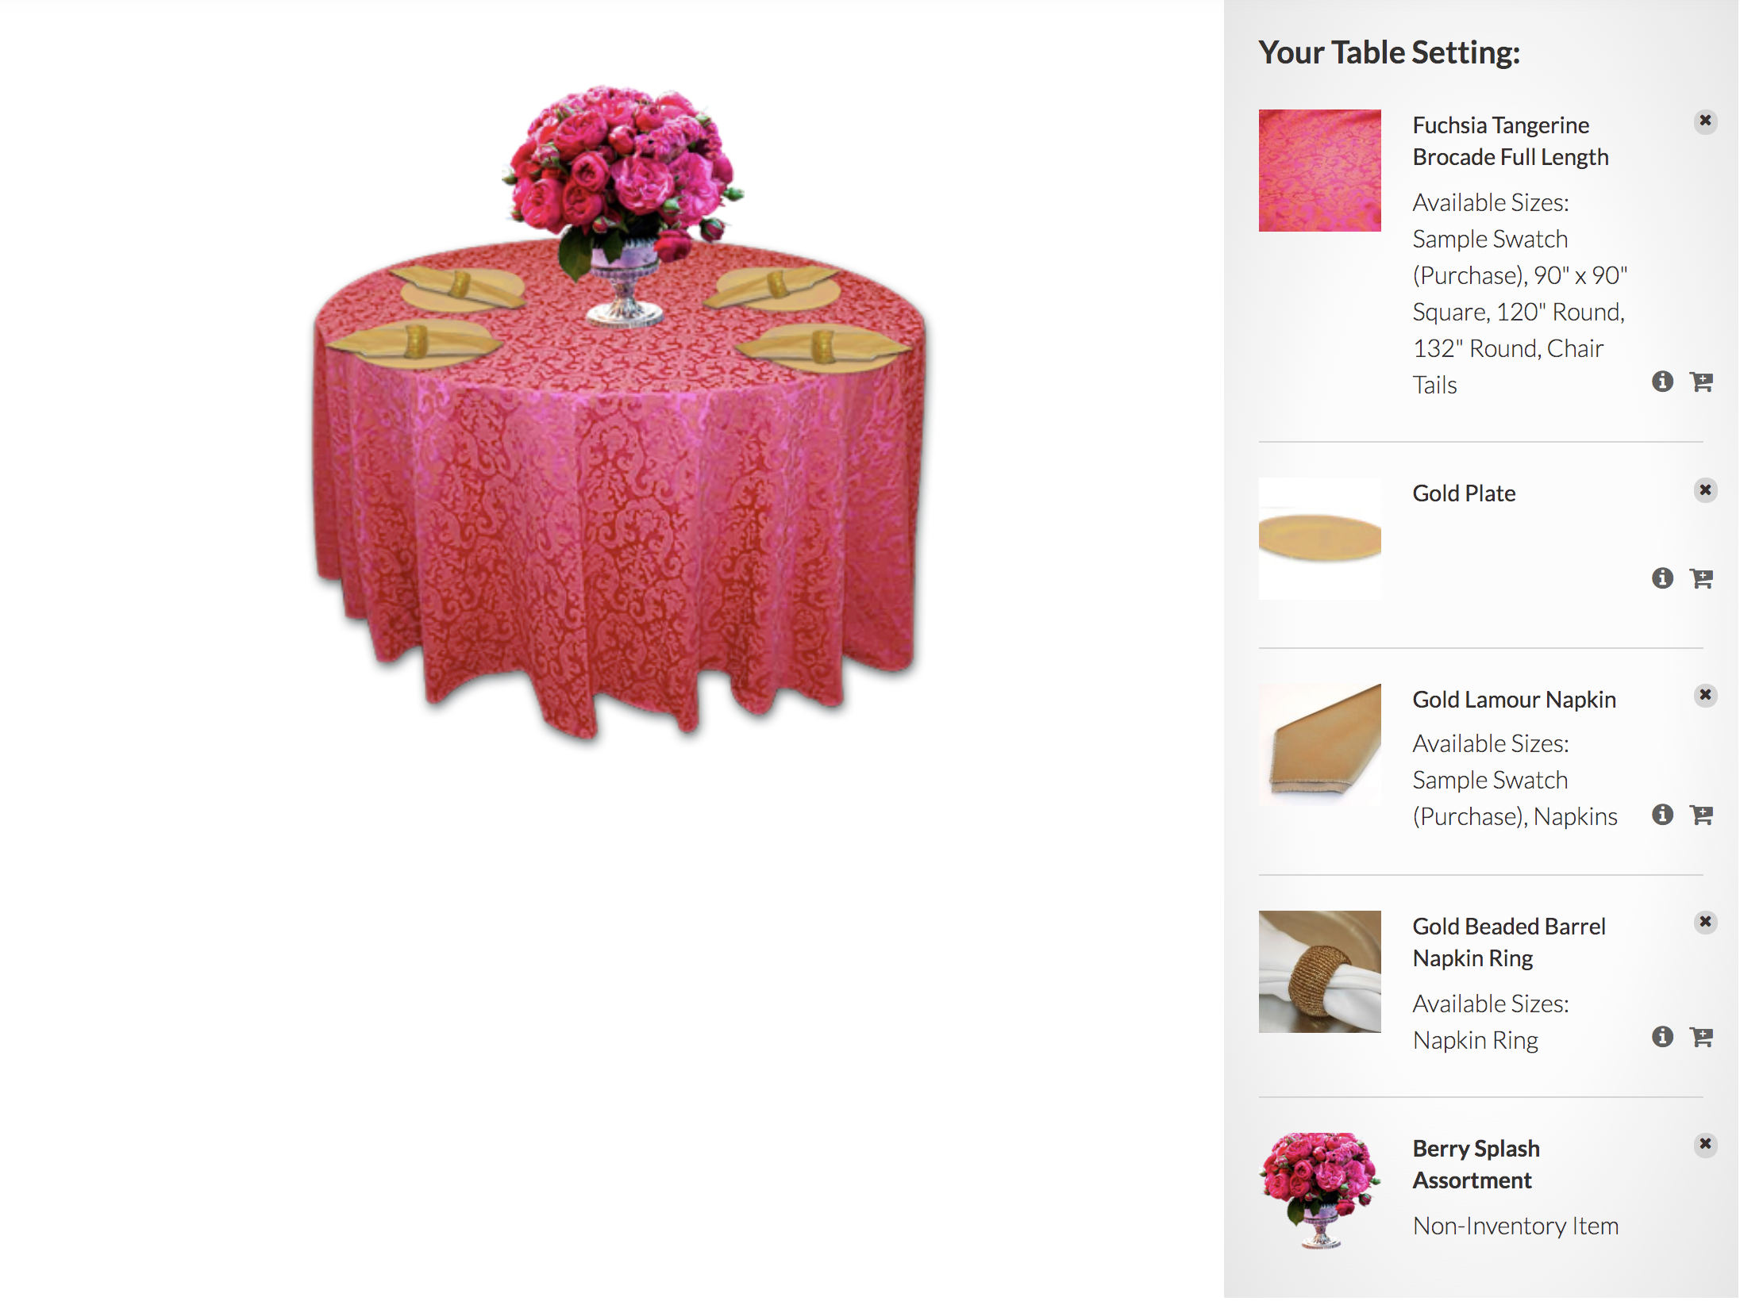Show info for Fuchsia Tangerine Brocade linen
1740x1301 pixels.
coord(1662,382)
